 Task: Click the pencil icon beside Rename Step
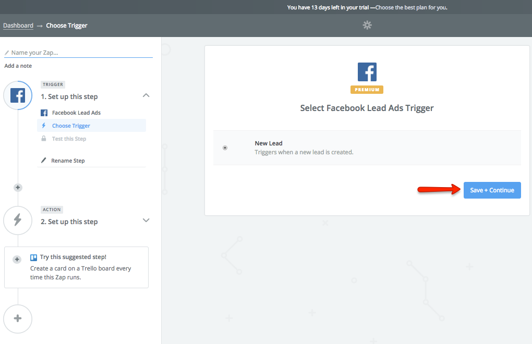[x=43, y=161]
